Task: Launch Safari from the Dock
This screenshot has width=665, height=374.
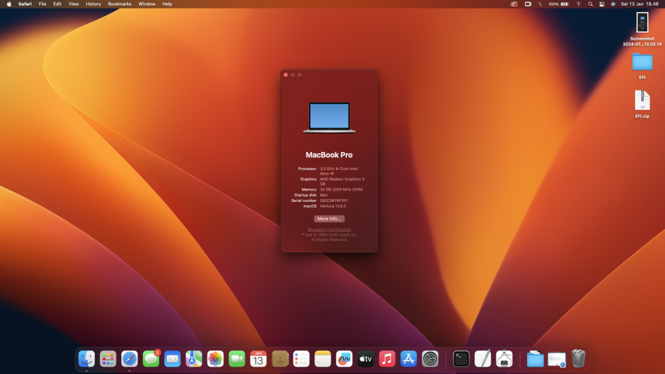Action: click(130, 359)
